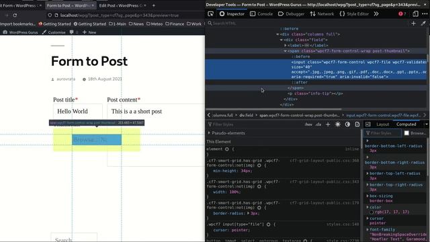Open the Finance bookmarks folder
The image size is (430, 242).
(175, 24)
